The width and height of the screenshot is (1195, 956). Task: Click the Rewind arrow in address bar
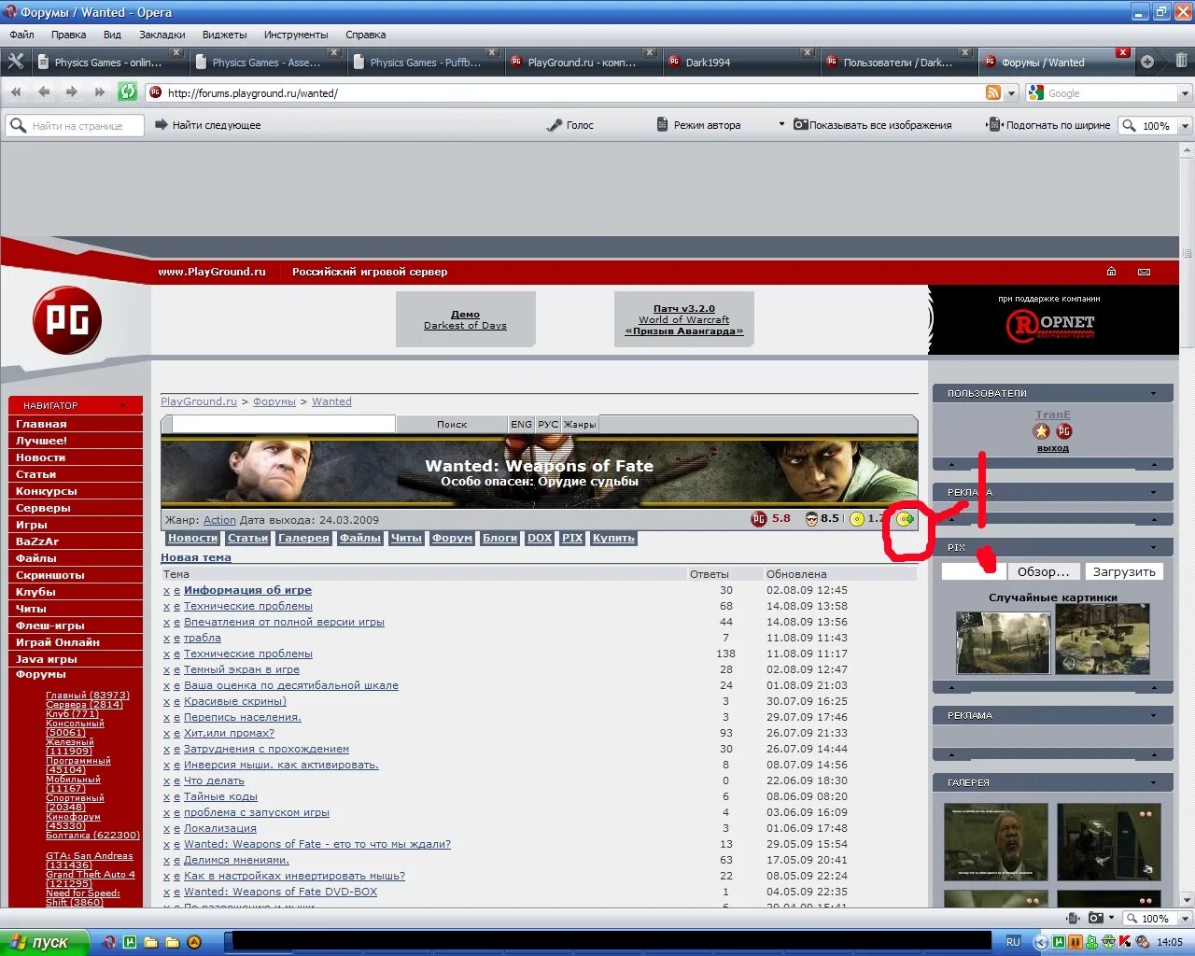click(16, 91)
